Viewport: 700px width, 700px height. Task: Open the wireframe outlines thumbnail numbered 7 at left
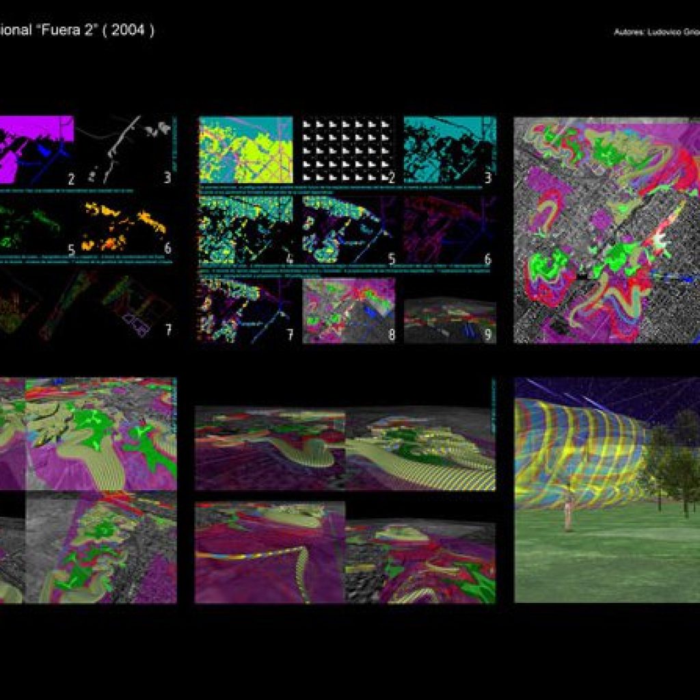86,304
